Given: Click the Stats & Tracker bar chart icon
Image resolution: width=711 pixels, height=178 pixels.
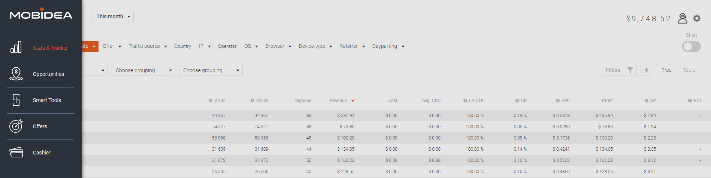Looking at the screenshot, I should coord(16,47).
